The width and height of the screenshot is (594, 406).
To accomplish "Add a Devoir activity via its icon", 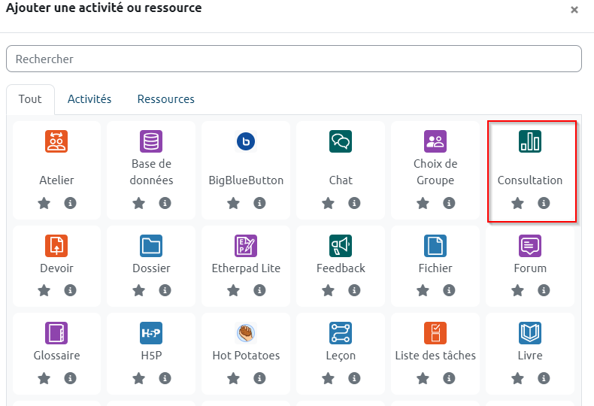I will (x=56, y=246).
